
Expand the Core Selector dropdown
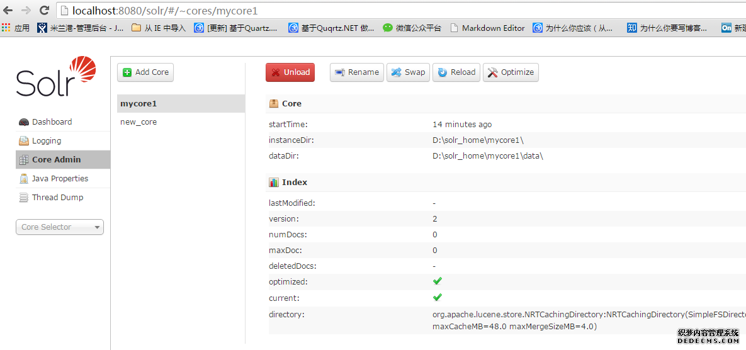point(60,227)
